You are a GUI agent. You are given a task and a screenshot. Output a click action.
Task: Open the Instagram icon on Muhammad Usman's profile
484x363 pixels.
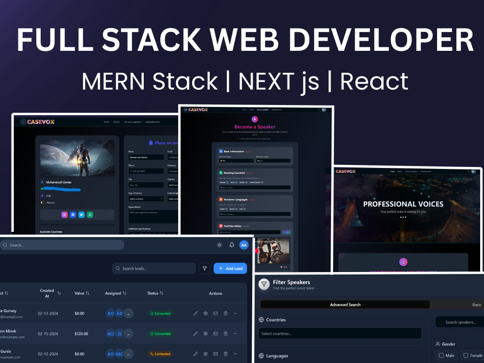pos(64,214)
